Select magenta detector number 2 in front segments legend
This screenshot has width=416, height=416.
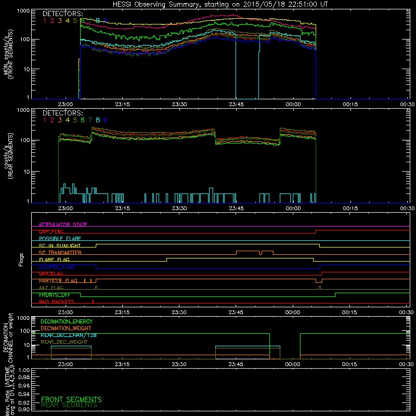[53, 21]
